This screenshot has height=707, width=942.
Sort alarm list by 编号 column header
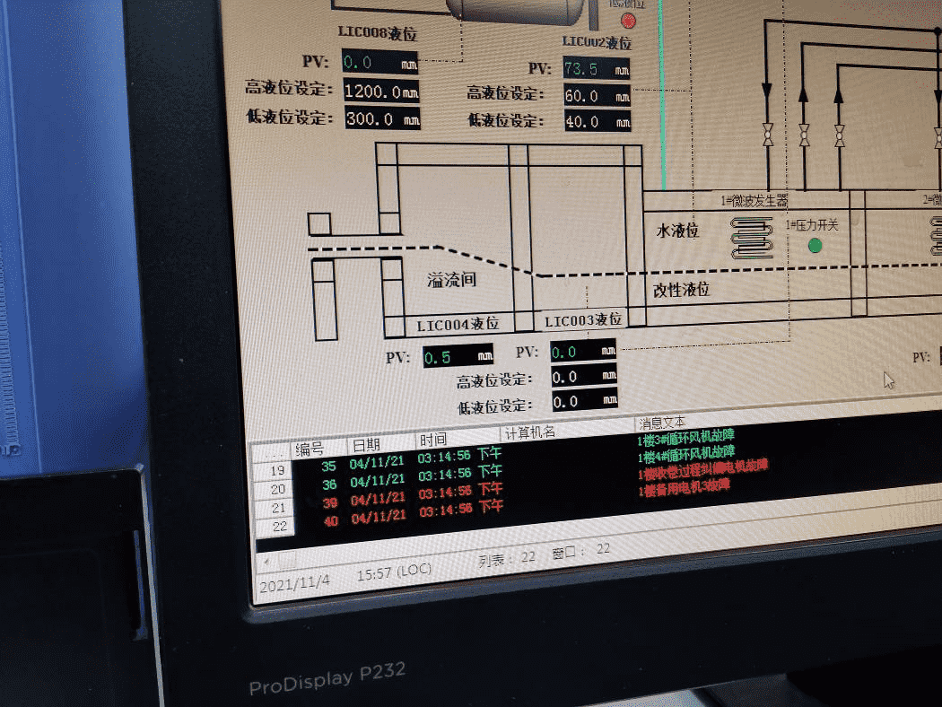coord(319,448)
